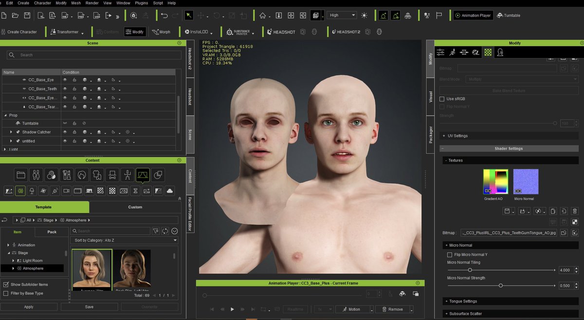
Task: Open the Render menu
Action: tap(92, 3)
